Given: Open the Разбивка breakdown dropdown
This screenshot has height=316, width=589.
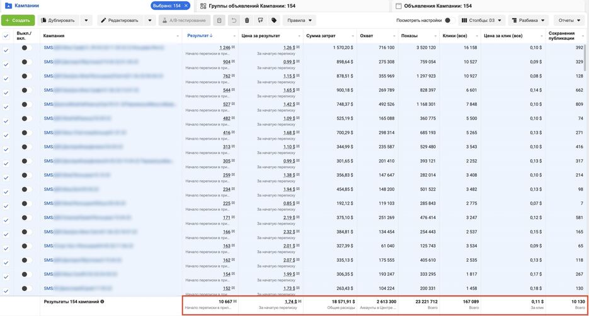Looking at the screenshot, I should 528,20.
